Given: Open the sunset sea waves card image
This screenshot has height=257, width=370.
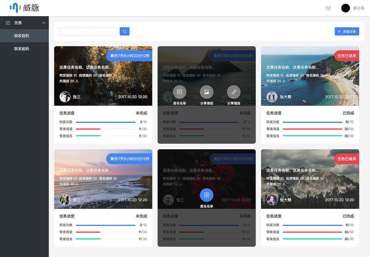Looking at the screenshot, I should tap(103, 179).
